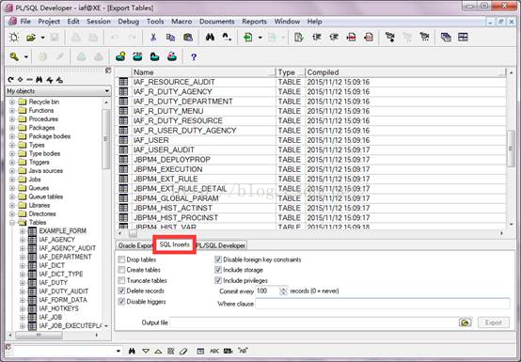Viewport: 521px width, 362px height.
Task: Click the Log on key icon
Action: (14, 56)
